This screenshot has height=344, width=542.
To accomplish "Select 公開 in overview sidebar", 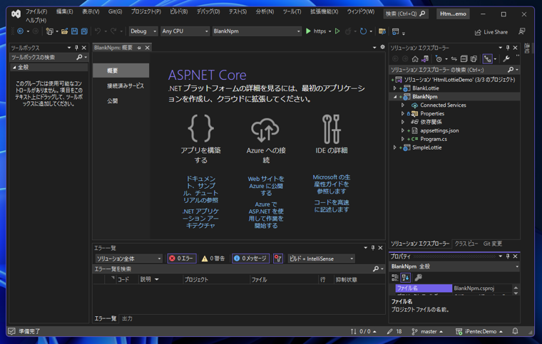I will (113, 101).
